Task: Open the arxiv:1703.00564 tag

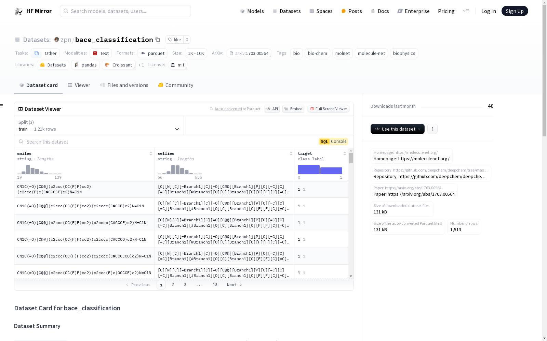Action: [x=249, y=53]
